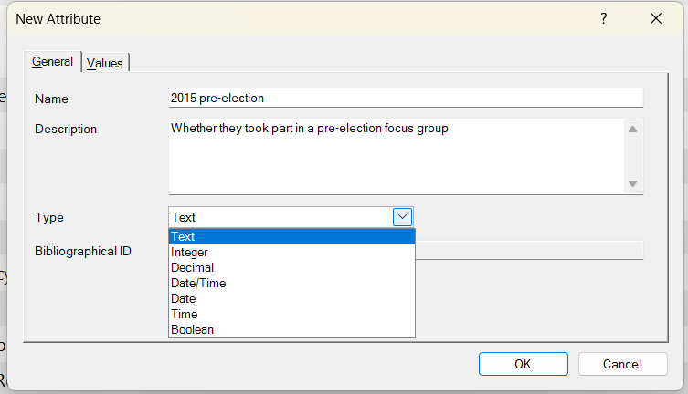
Task: Collapse the Type dropdown arrow
Action: [403, 217]
